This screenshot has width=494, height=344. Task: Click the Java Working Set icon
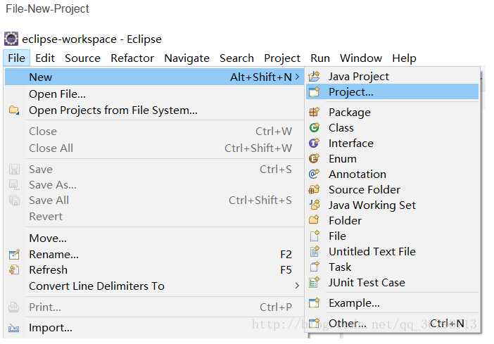(314, 205)
